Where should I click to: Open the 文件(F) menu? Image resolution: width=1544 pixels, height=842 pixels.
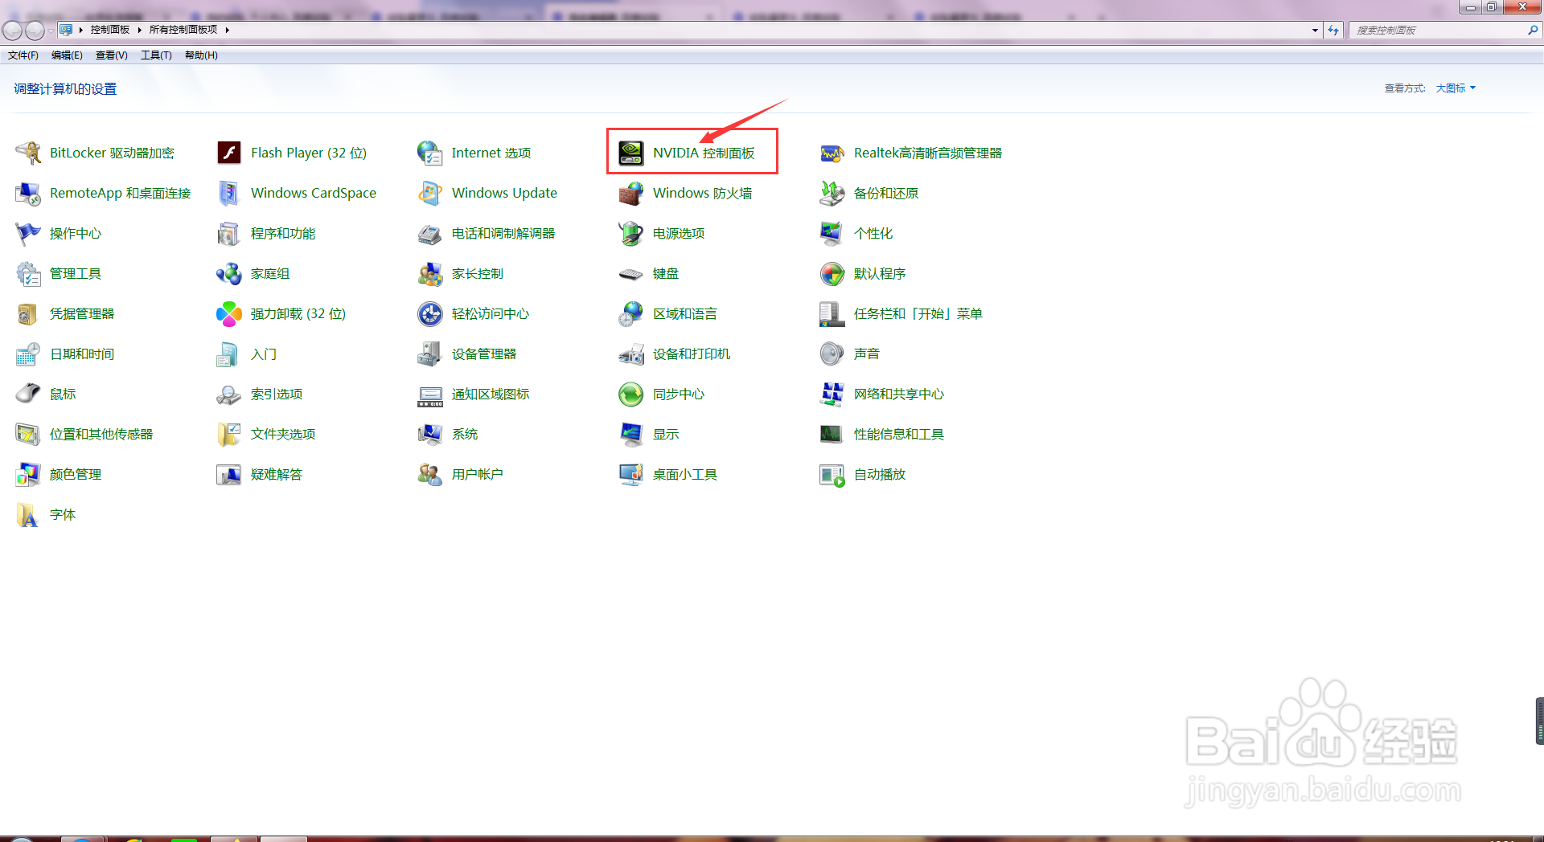tap(23, 55)
